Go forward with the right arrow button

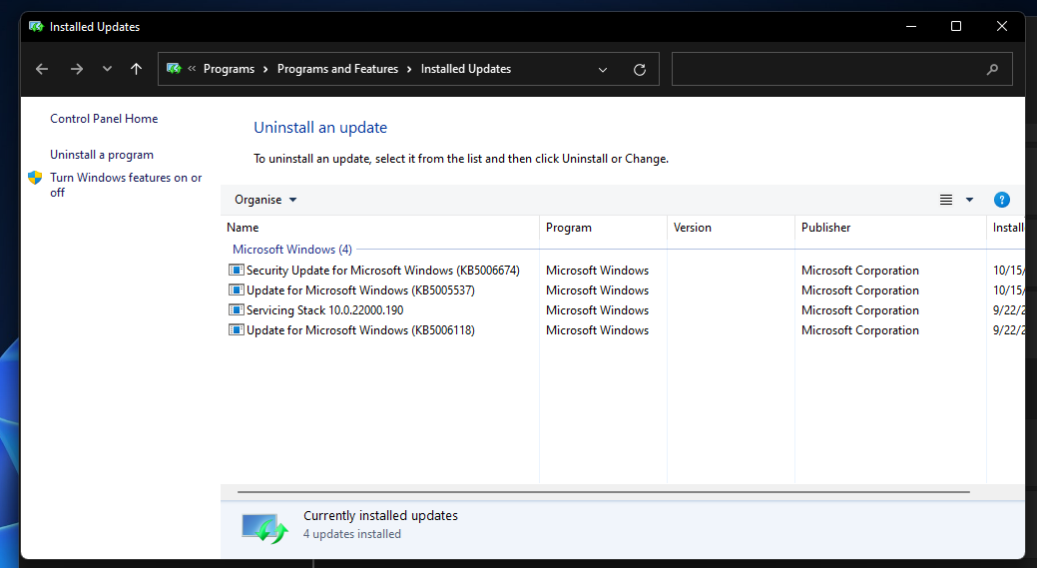[x=77, y=69]
